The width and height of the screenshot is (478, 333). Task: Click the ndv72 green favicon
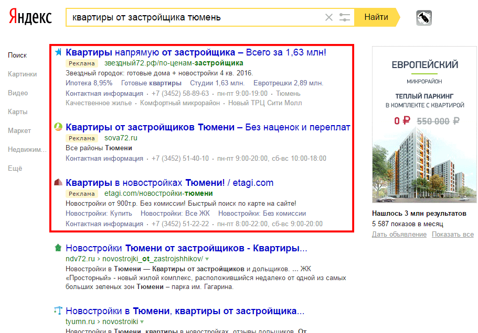[x=58, y=248]
